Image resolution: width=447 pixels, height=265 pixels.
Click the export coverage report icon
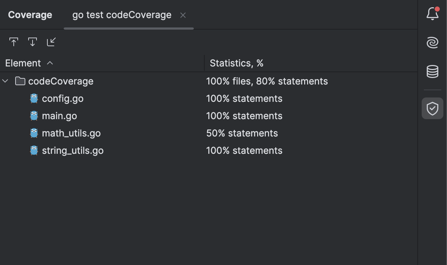click(x=14, y=42)
